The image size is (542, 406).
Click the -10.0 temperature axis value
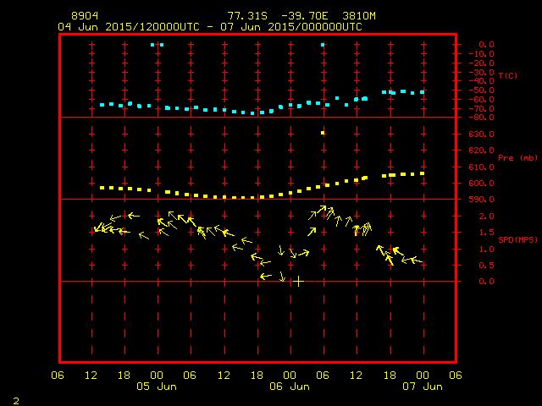[482, 54]
